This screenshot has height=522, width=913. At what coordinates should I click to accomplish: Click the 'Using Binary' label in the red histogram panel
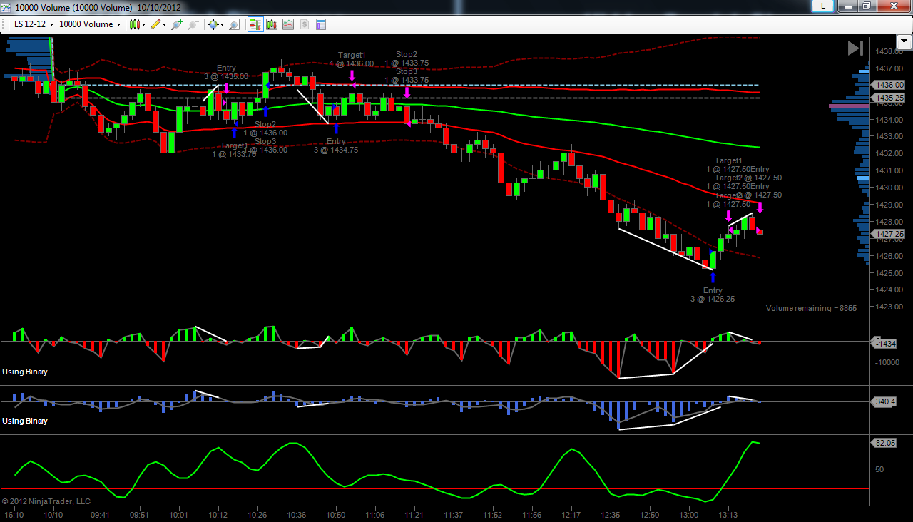[x=25, y=372]
